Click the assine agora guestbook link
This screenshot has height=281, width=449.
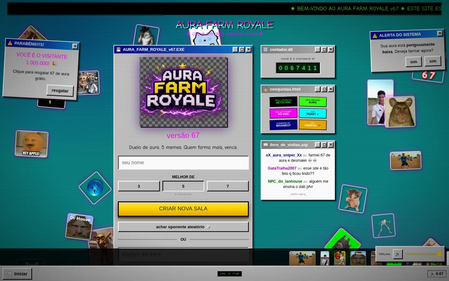point(298,194)
